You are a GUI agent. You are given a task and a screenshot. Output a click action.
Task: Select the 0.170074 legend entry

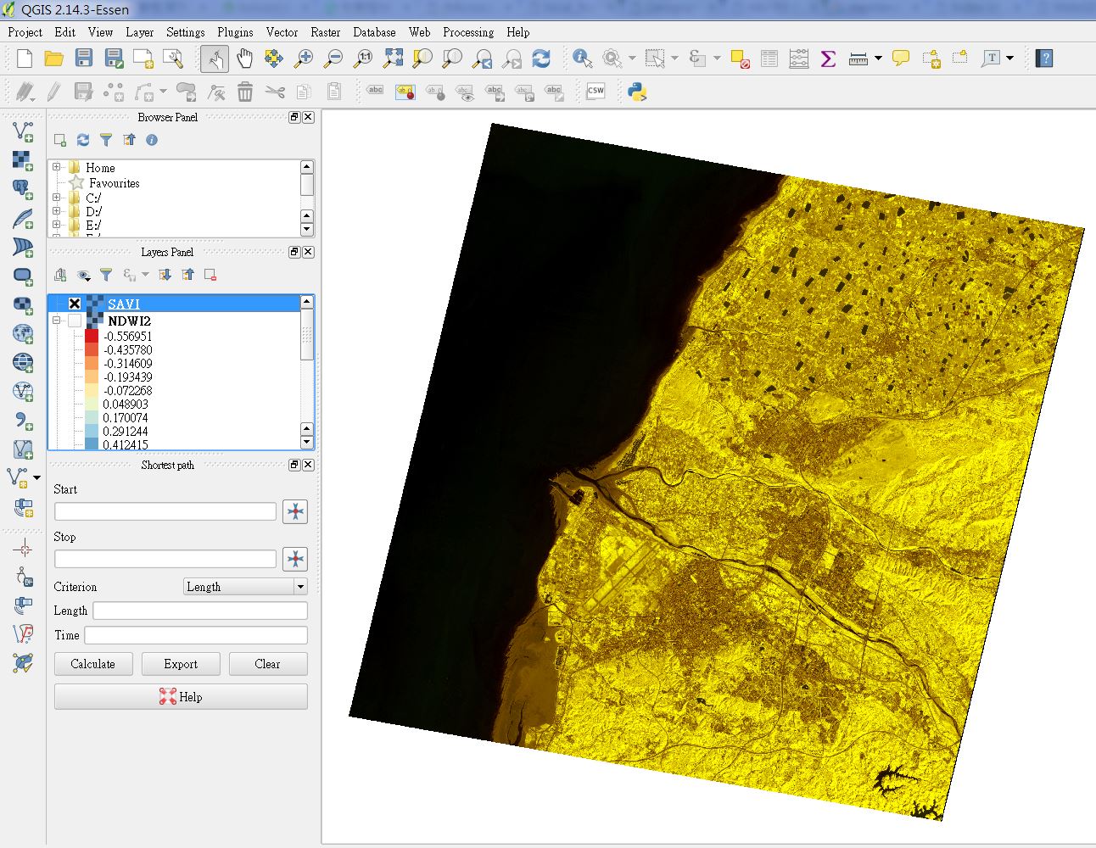tap(126, 417)
